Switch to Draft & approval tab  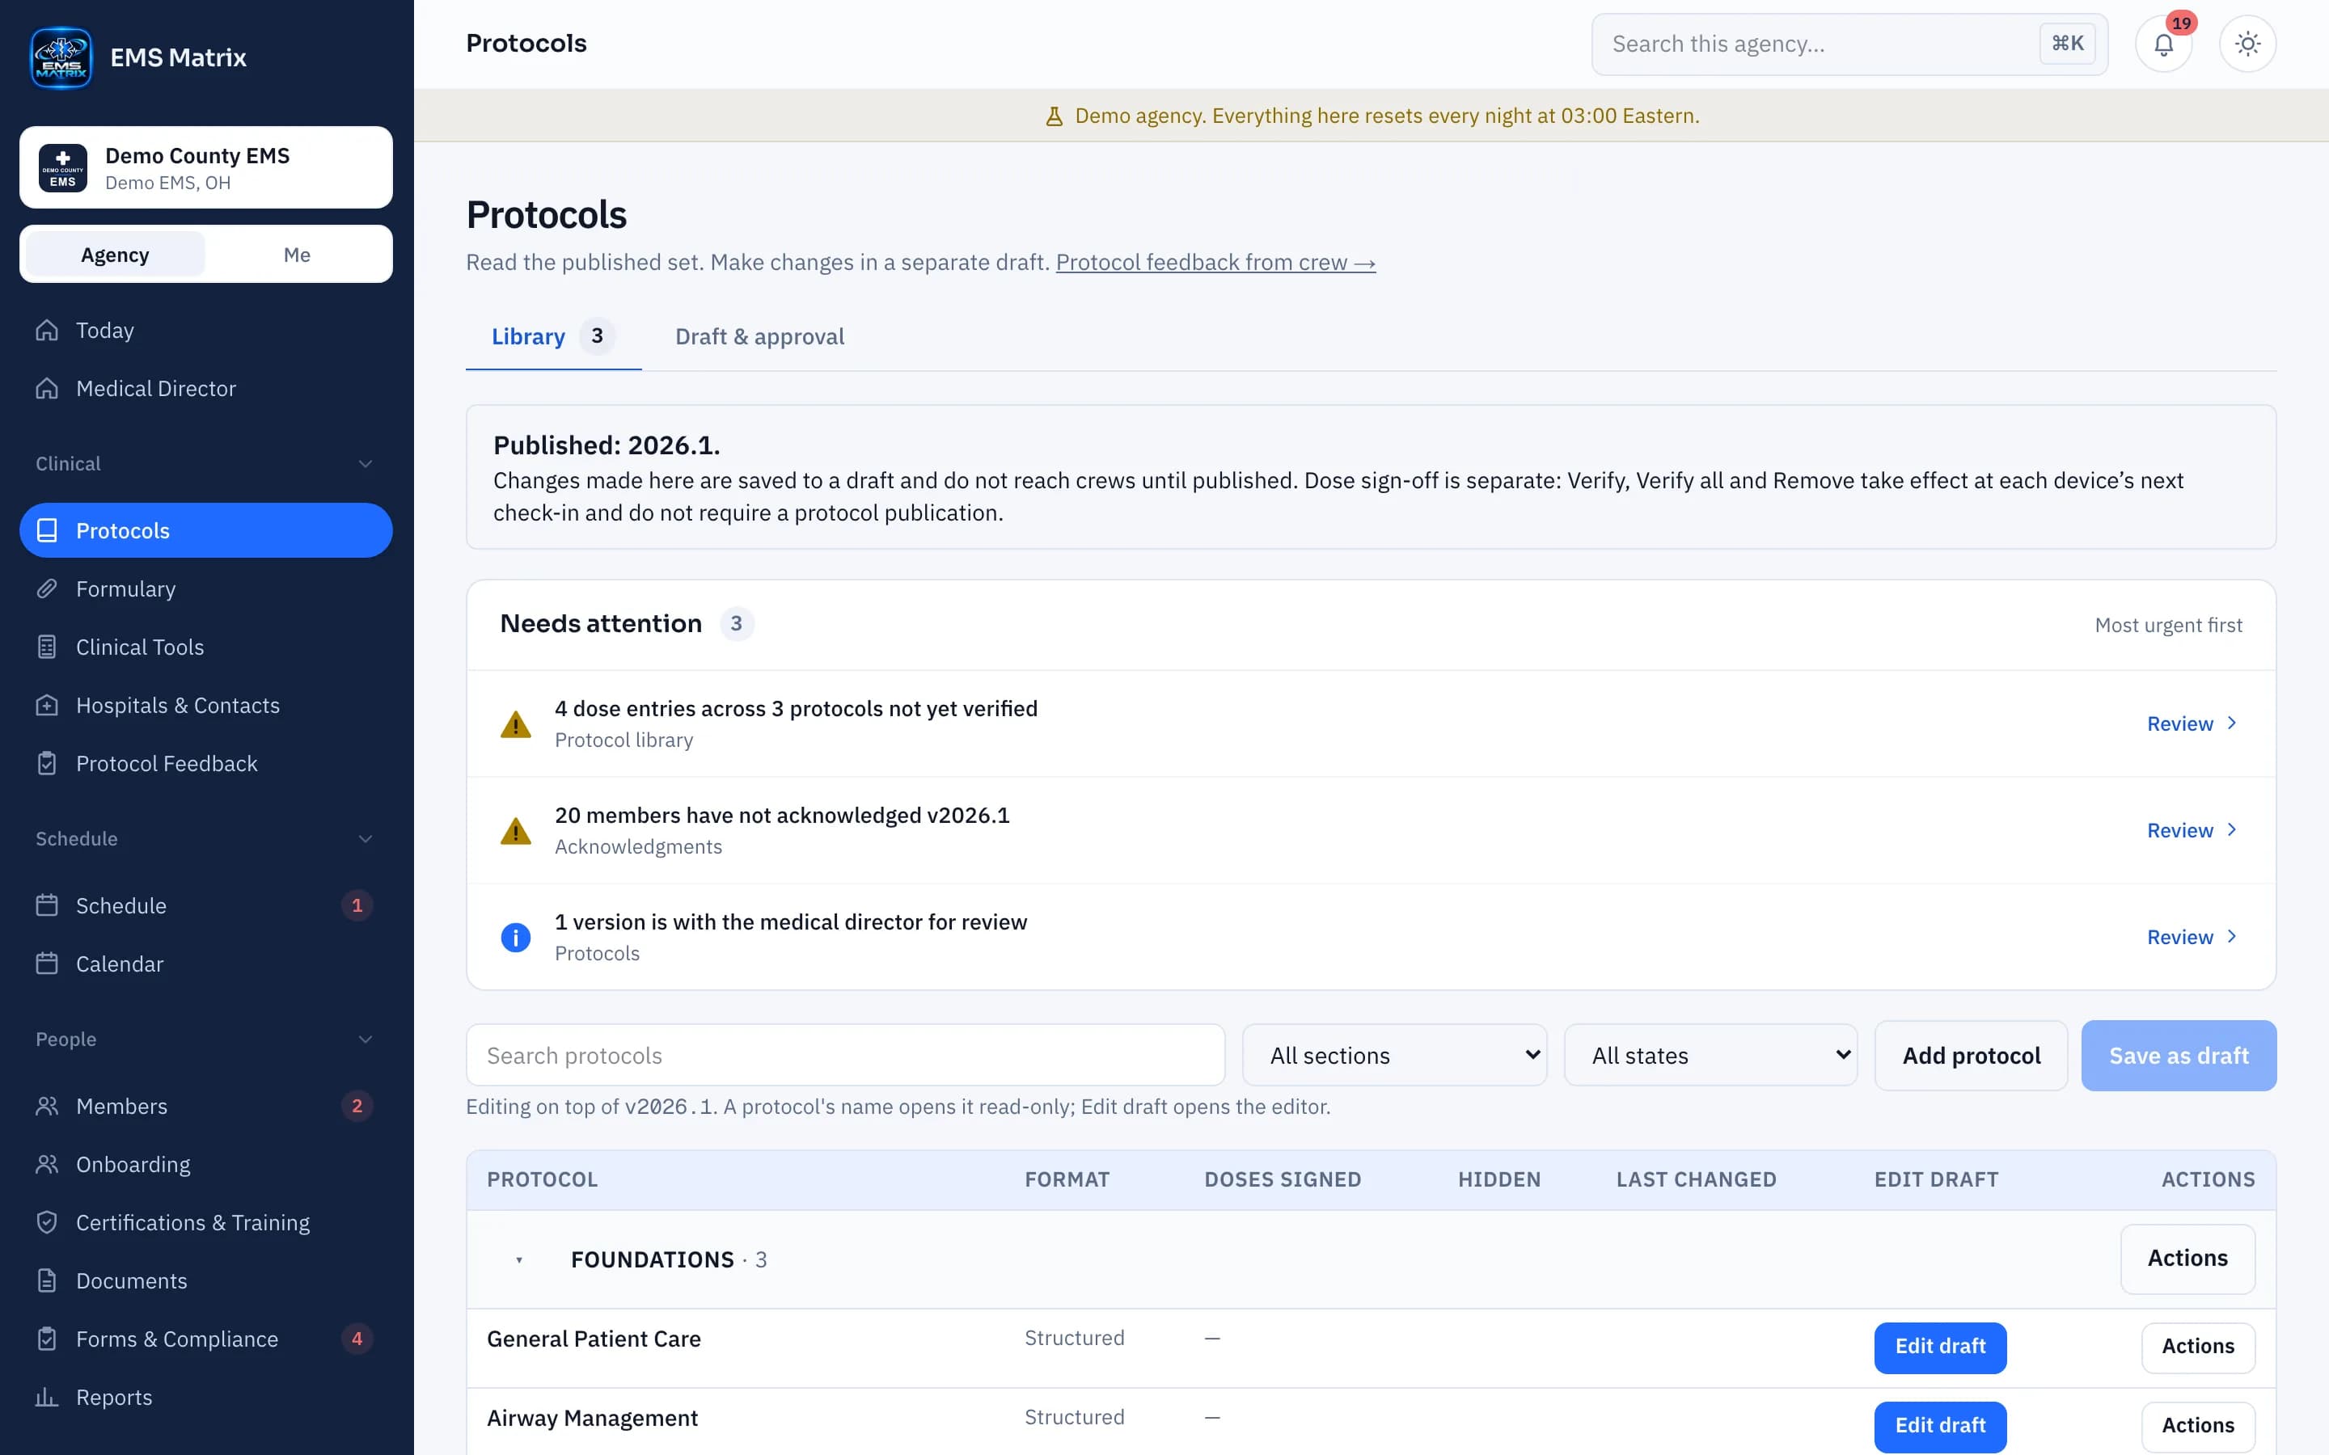click(x=759, y=335)
